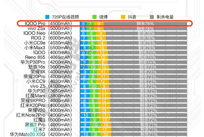Click the 华为P30 (3650mAh) row label

[x=50, y=91]
